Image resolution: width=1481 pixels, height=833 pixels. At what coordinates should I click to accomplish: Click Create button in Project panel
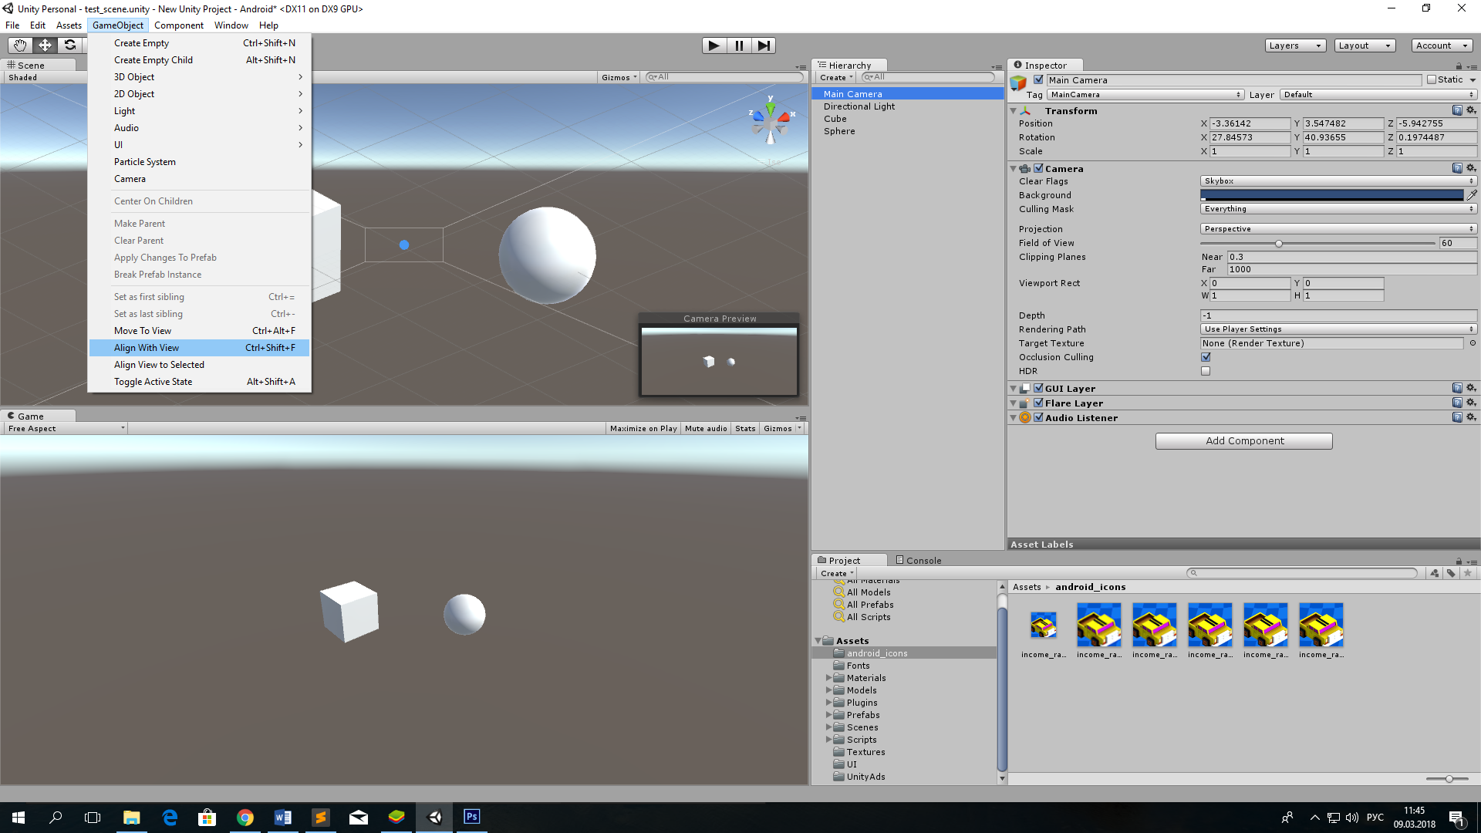[834, 572]
